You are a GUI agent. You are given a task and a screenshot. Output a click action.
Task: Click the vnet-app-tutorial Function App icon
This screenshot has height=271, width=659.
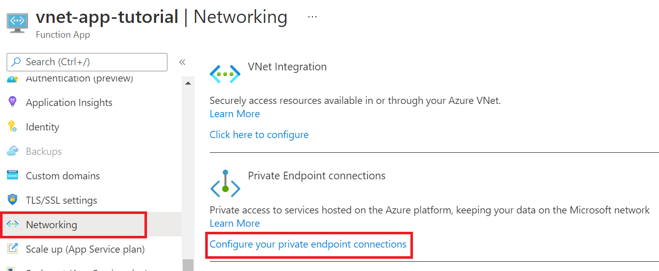coord(17,23)
